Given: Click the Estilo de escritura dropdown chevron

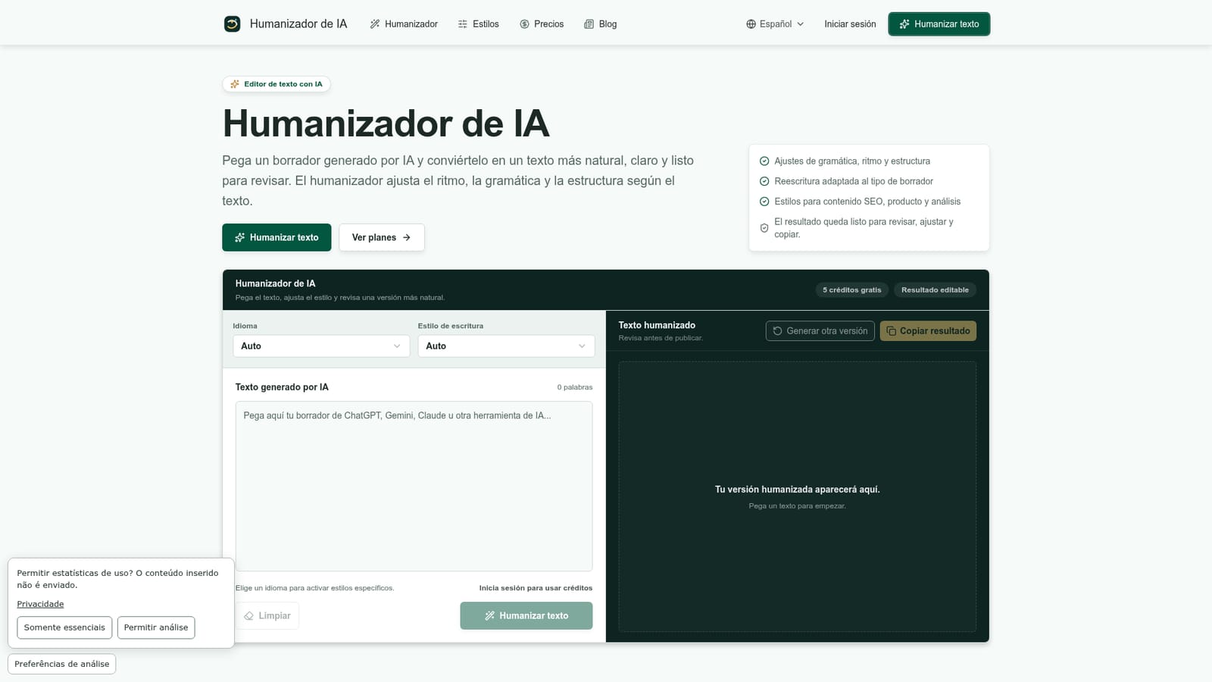Looking at the screenshot, I should point(582,346).
